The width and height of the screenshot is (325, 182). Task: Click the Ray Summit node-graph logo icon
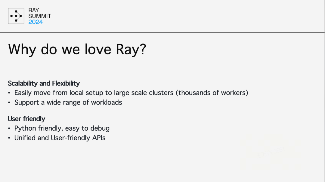[16, 16]
